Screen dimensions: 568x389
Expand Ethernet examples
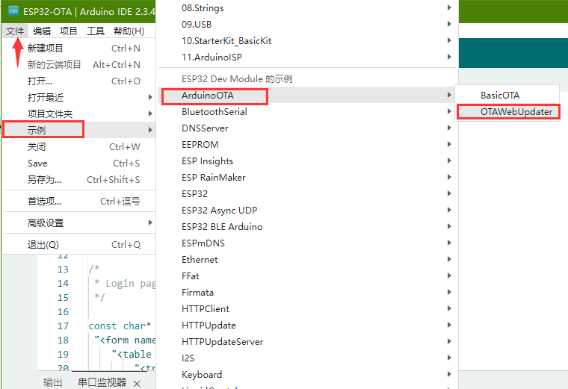307,259
